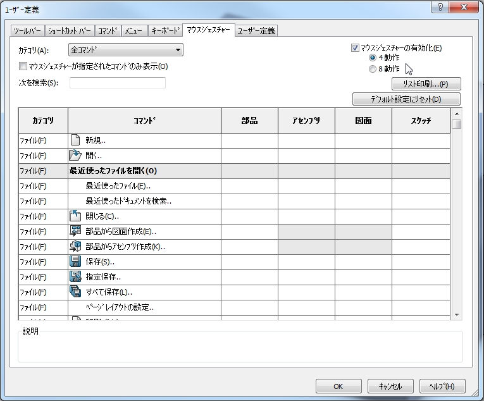Click デフォルト設定にリセット button
Viewport: 484px width, 401px height.
[406, 99]
